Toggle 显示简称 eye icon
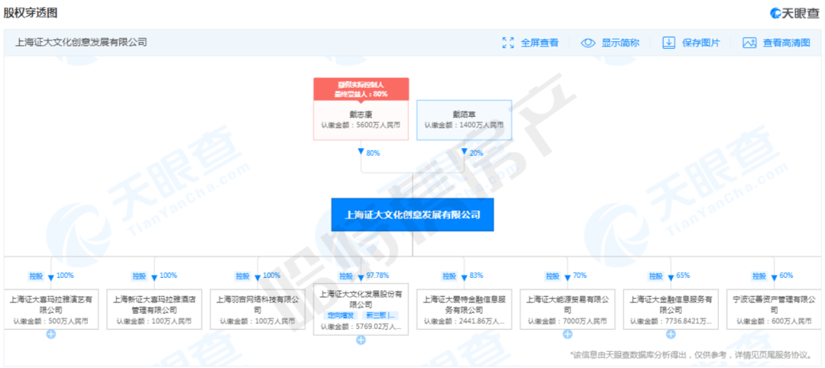This screenshot has height=368, width=825. tap(587, 43)
